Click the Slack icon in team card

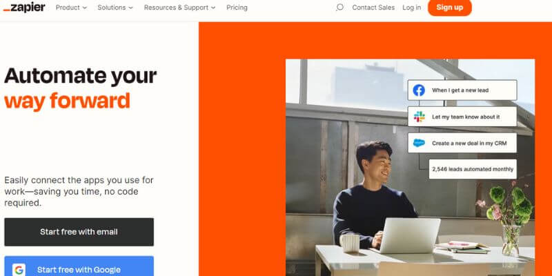[x=419, y=117]
